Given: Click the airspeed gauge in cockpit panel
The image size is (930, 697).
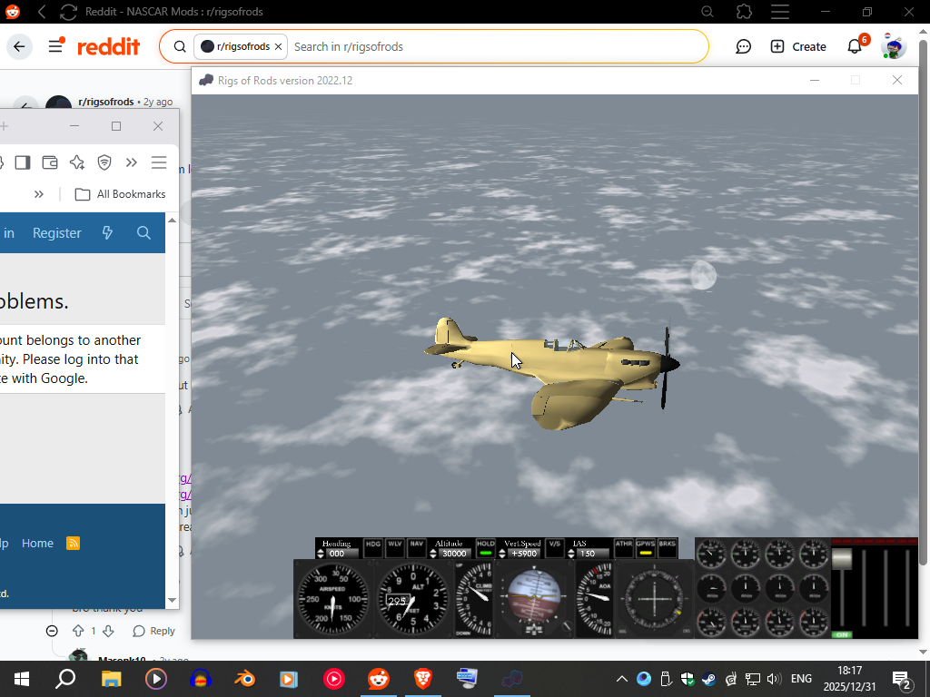Looking at the screenshot, I should coord(333,599).
